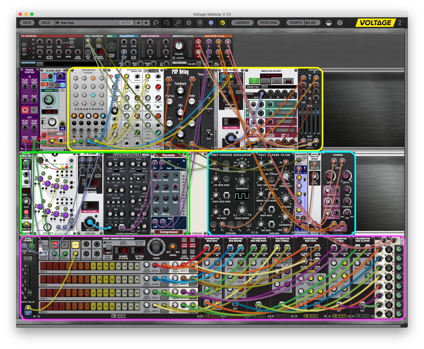This screenshot has width=424, height=349.
Task: Toggle the Clock Sync button on Clock::Gen
Action: tap(63, 85)
